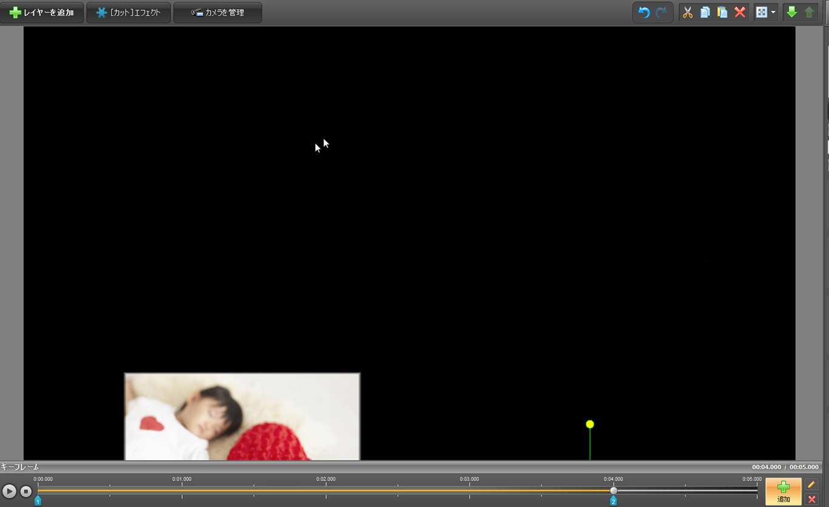Move layer up with the up arrow
The image size is (829, 507).
[809, 12]
